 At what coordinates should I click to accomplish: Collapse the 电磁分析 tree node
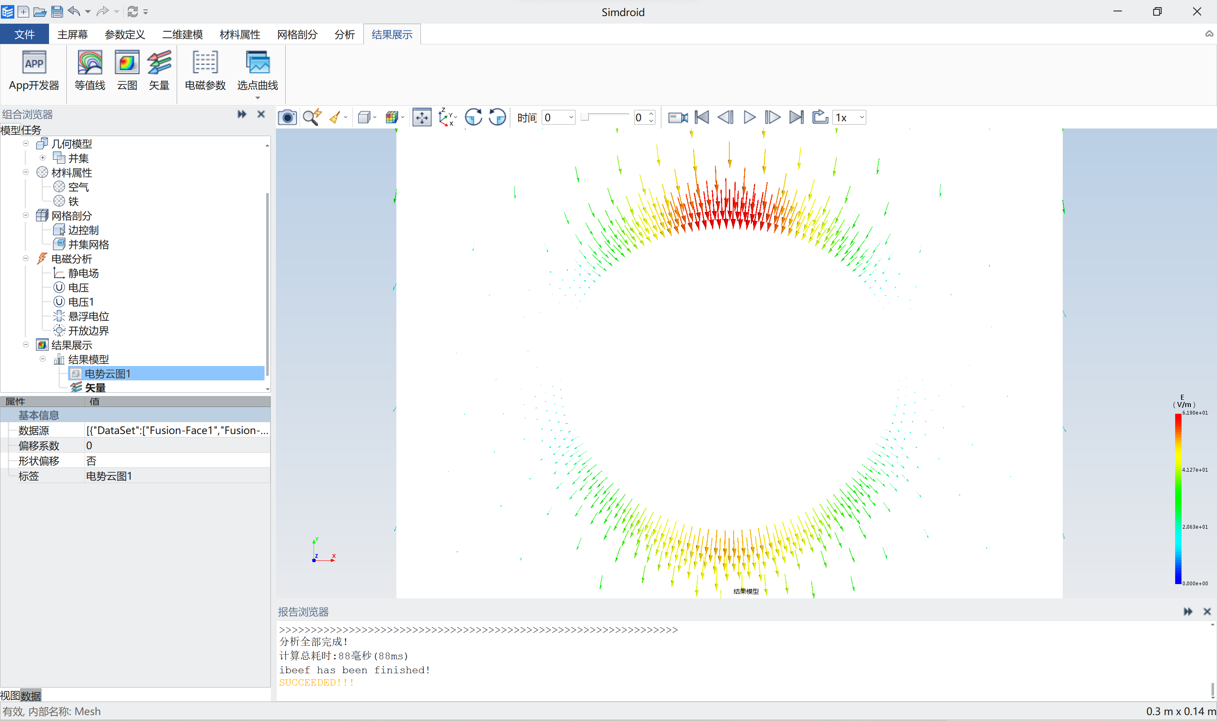point(26,258)
